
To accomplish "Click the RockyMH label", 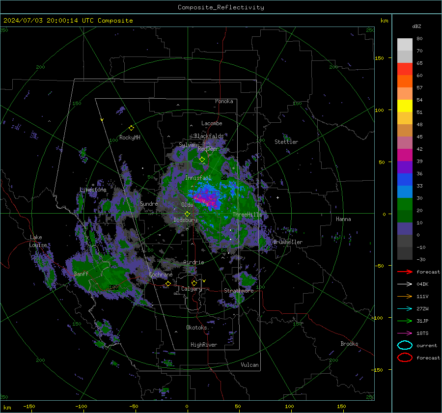I will (130, 138).
